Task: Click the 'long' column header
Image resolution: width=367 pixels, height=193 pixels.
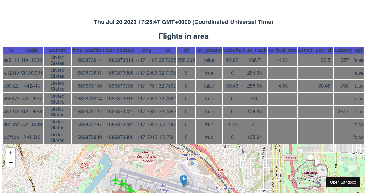Action: tap(146, 50)
